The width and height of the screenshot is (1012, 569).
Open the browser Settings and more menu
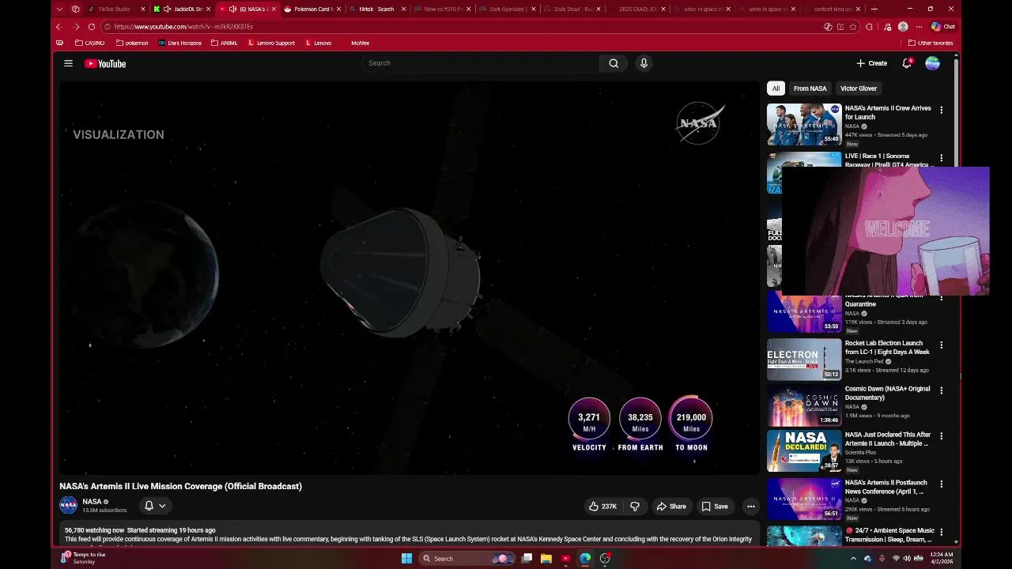coord(919,26)
